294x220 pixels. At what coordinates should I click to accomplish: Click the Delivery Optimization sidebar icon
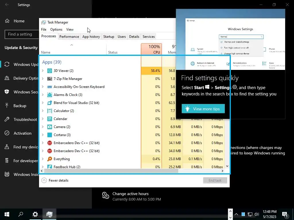pyautogui.click(x=7, y=78)
